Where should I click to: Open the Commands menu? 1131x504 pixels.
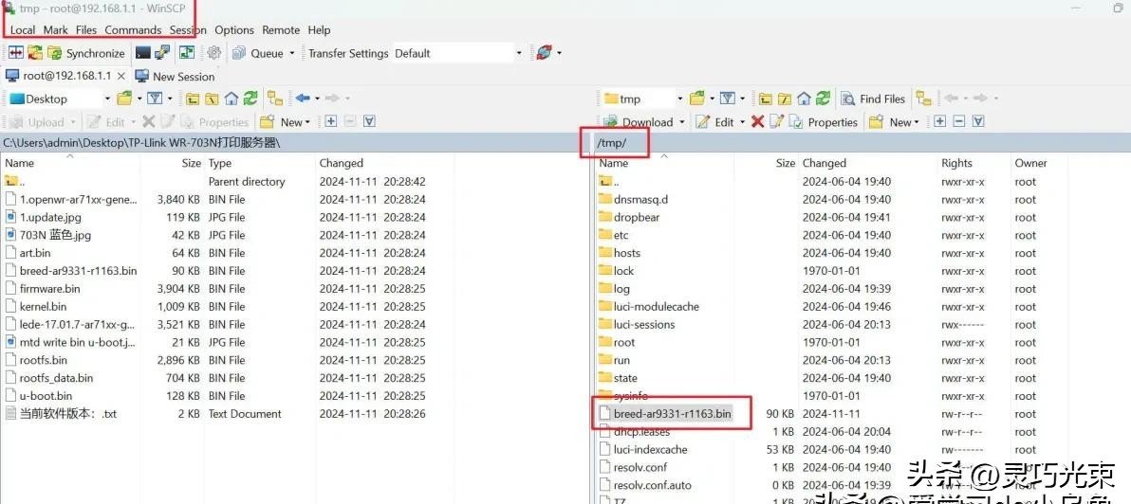[x=133, y=30]
